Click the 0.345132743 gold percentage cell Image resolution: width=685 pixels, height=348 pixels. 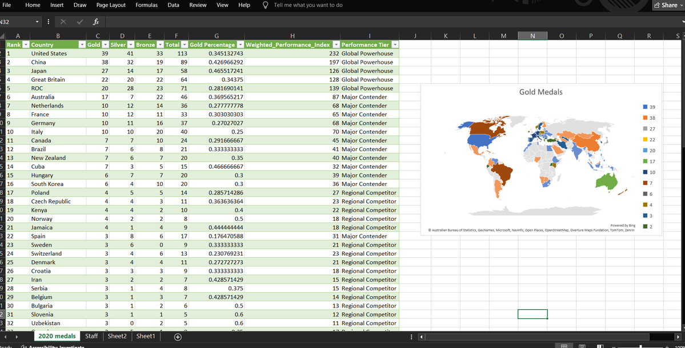point(217,54)
